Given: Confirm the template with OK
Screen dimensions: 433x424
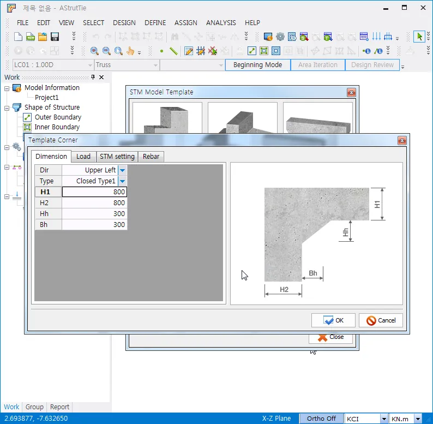Looking at the screenshot, I should [333, 320].
